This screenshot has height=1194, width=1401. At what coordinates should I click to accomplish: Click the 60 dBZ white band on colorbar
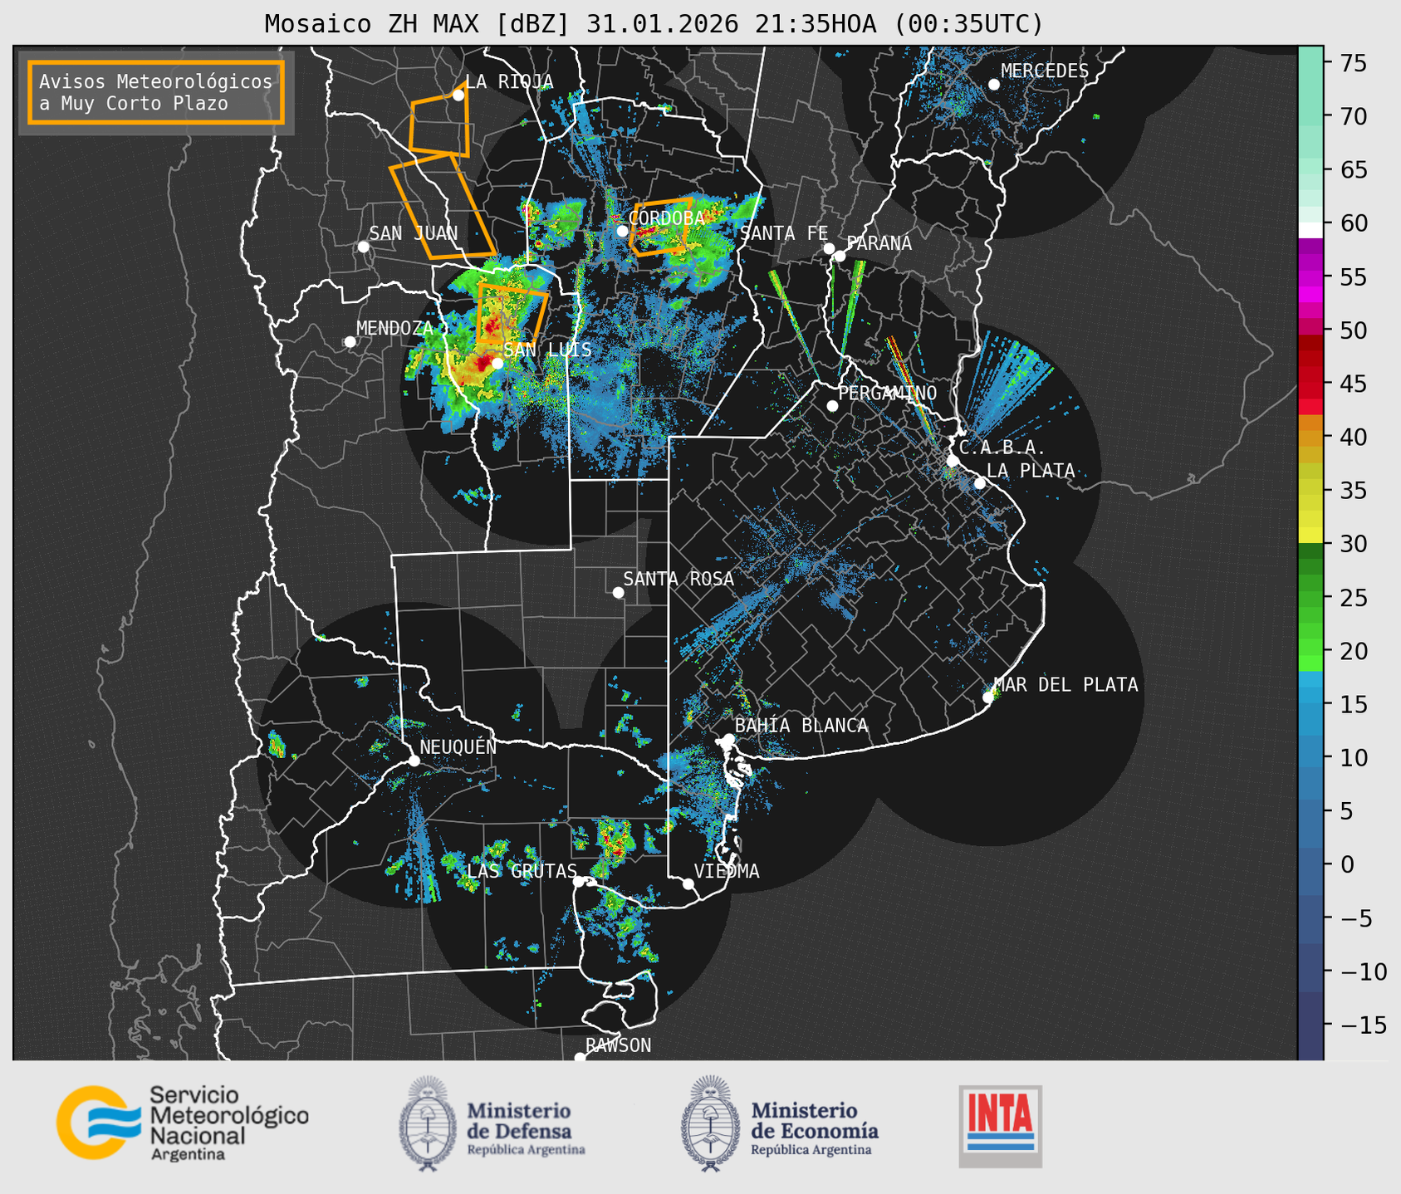click(x=1310, y=229)
